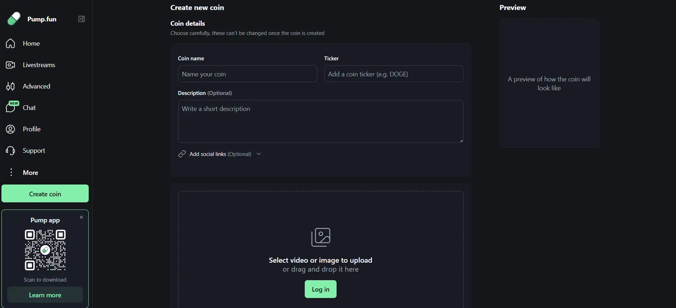Image resolution: width=676 pixels, height=308 pixels.
Task: Click the Advanced candlestick chart icon
Action: click(10, 86)
